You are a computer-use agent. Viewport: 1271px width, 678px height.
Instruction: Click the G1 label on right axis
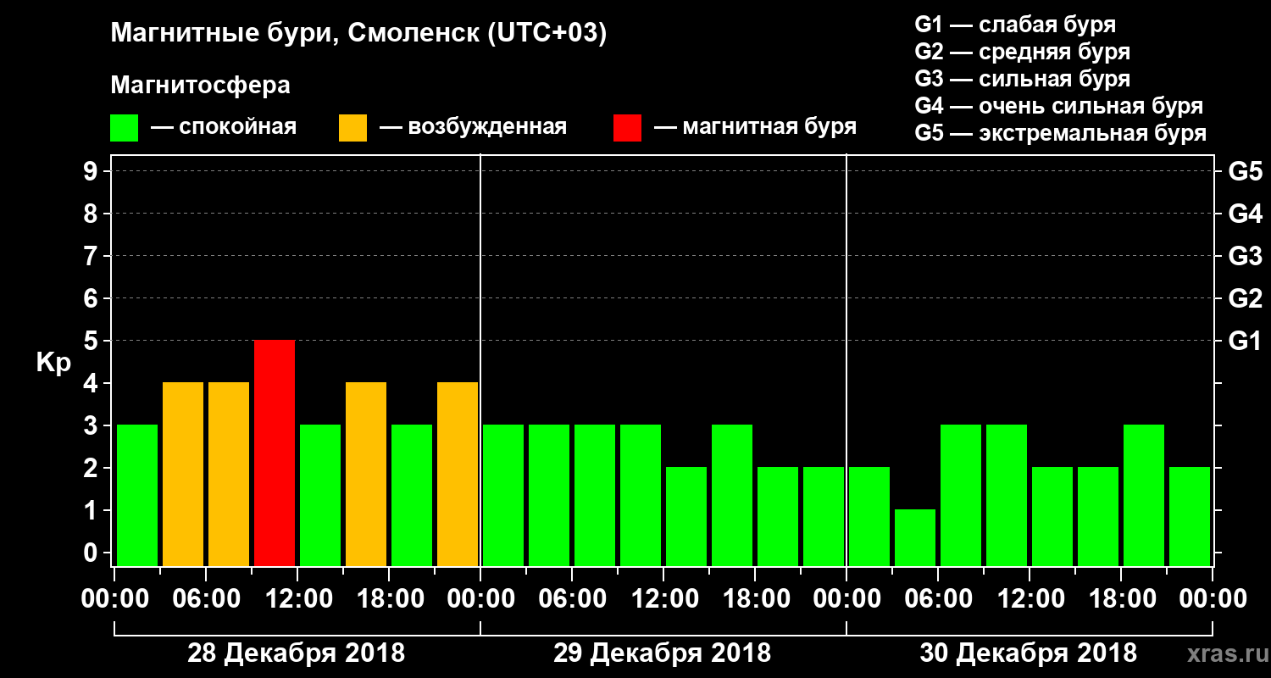click(x=1245, y=342)
